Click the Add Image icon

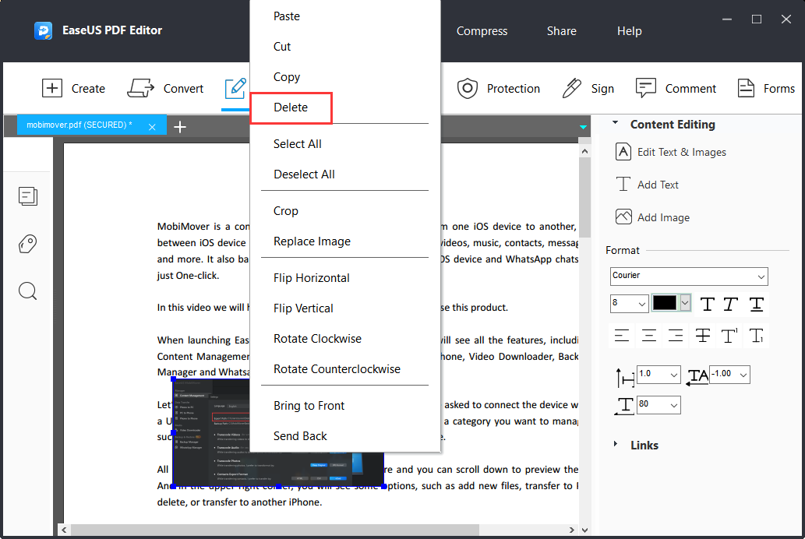[623, 217]
